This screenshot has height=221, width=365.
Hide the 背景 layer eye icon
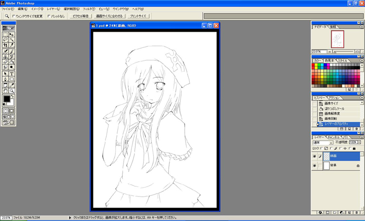(314, 165)
